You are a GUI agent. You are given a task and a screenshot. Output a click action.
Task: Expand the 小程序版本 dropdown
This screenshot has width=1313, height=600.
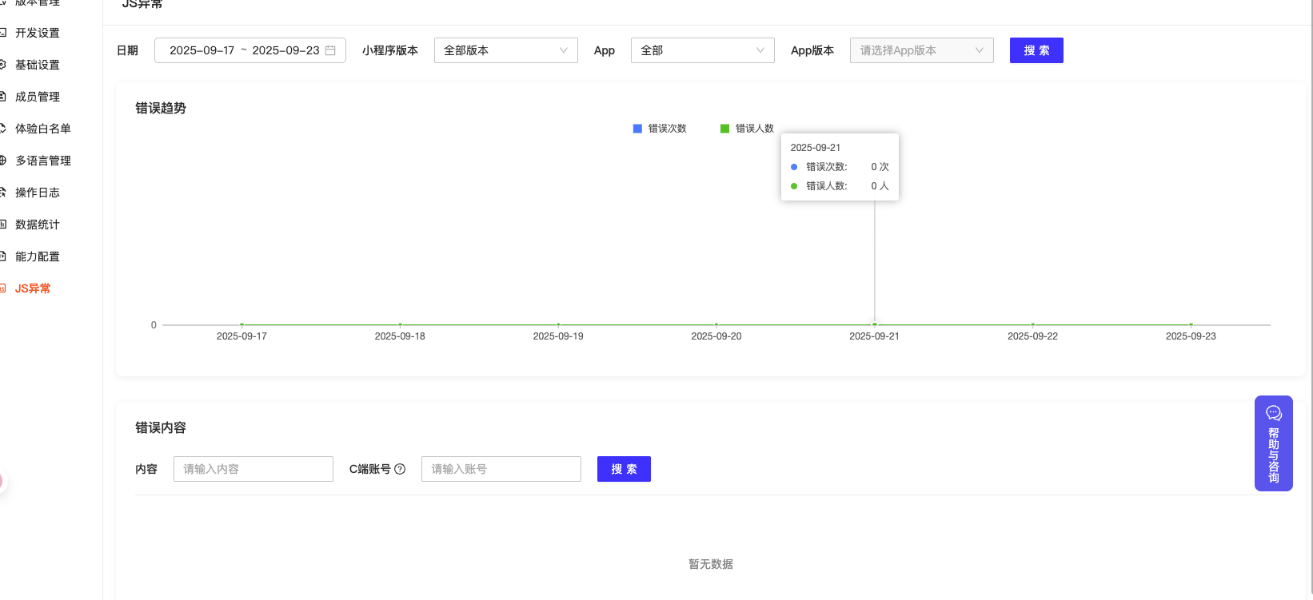point(505,50)
